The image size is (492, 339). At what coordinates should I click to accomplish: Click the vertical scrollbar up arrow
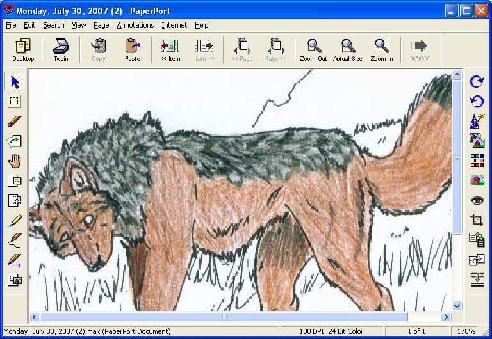point(457,75)
